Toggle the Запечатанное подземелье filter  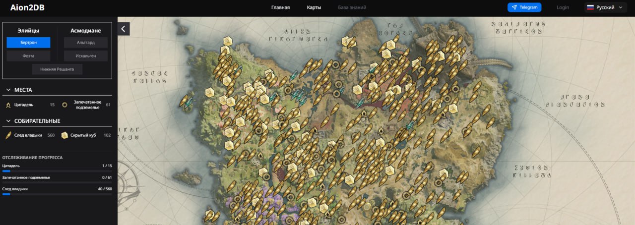click(86, 105)
